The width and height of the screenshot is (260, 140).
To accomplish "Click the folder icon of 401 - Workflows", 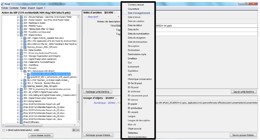I will pyautogui.click(x=21, y=65).
